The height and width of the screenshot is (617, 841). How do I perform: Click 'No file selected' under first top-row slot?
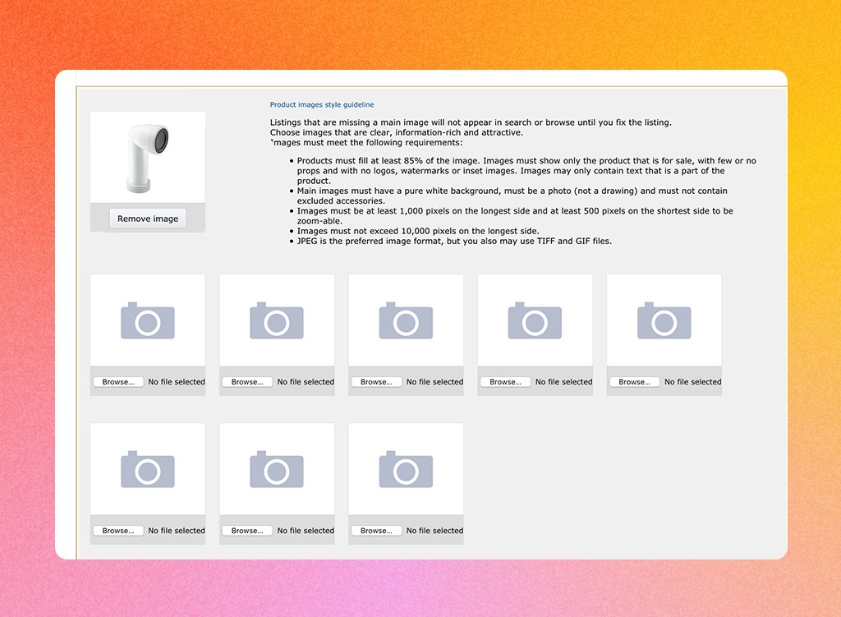tap(177, 382)
